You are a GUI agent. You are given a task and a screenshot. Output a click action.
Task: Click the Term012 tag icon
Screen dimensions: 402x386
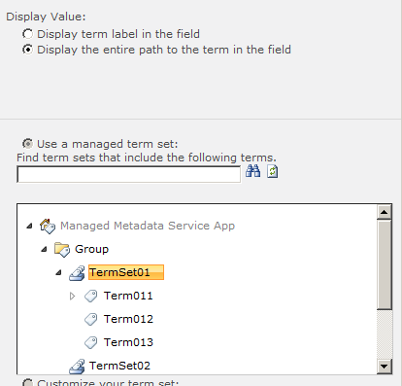click(91, 320)
